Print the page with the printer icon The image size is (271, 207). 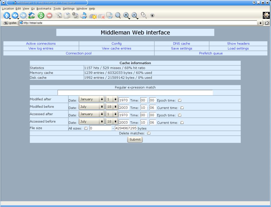[84, 15]
